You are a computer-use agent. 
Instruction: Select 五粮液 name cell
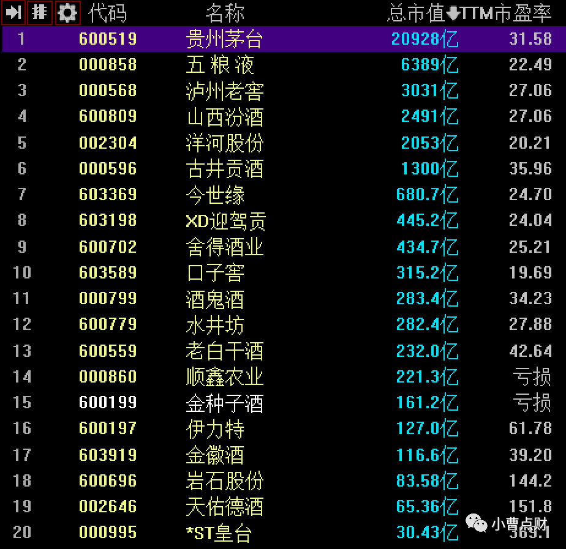pyautogui.click(x=220, y=64)
